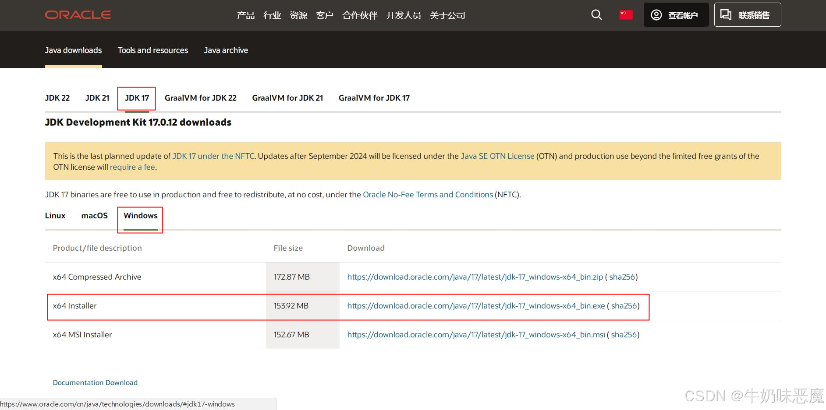Screen dimensions: 826x410
Task: Click sha256 link for the exe installer
Action: click(624, 306)
